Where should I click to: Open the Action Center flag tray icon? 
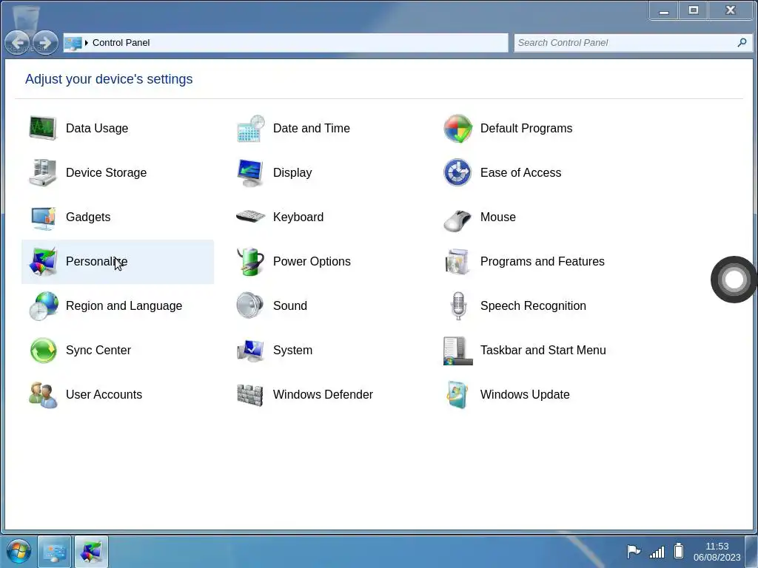(x=634, y=551)
